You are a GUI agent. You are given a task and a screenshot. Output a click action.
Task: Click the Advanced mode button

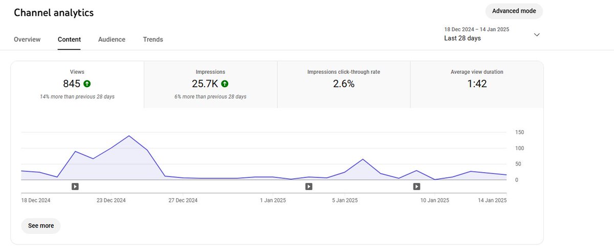[x=514, y=11]
